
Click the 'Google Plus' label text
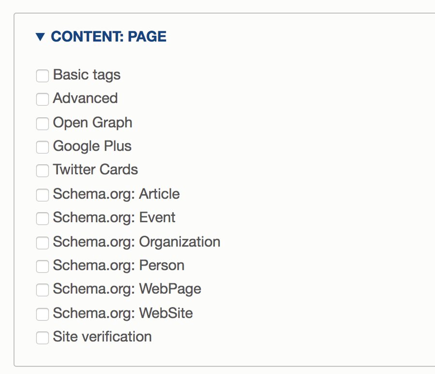pos(92,146)
